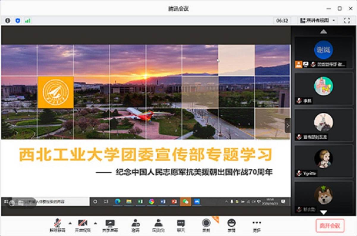Viewport: 357px width, 236px height.
Task: Click the red Leave Meeting button
Action: 330,226
